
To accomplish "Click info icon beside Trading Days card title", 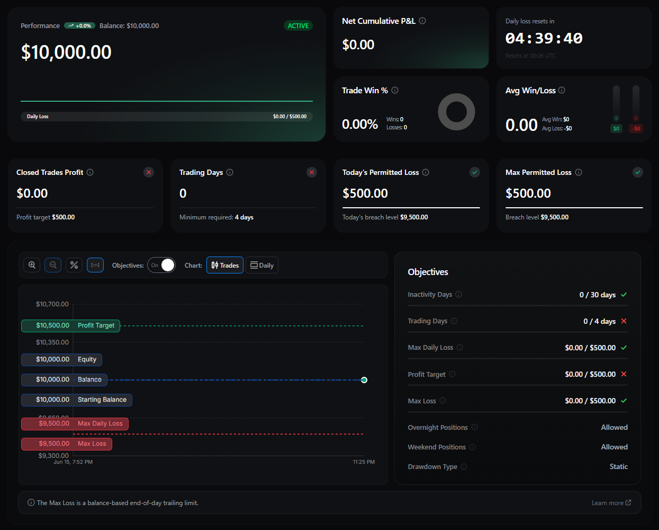I will (x=230, y=172).
